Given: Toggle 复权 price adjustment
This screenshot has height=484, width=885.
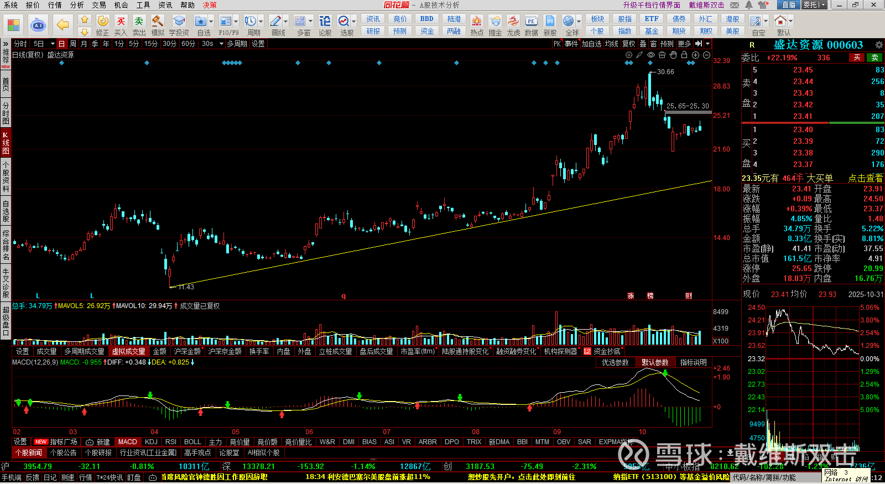Looking at the screenshot, I should pyautogui.click(x=628, y=44).
